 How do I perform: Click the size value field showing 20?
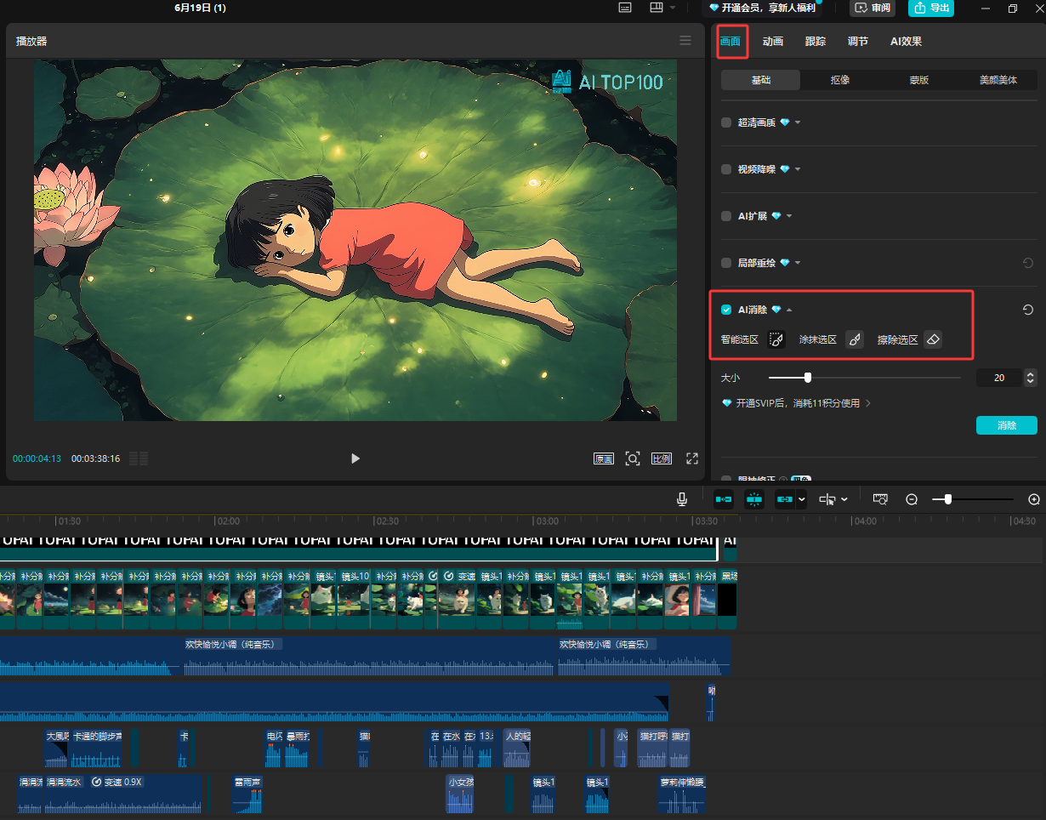pos(999,378)
